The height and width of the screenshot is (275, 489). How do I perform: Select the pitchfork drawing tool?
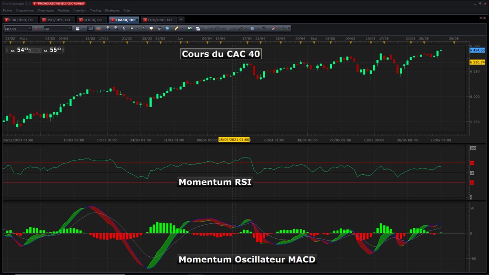206,29
